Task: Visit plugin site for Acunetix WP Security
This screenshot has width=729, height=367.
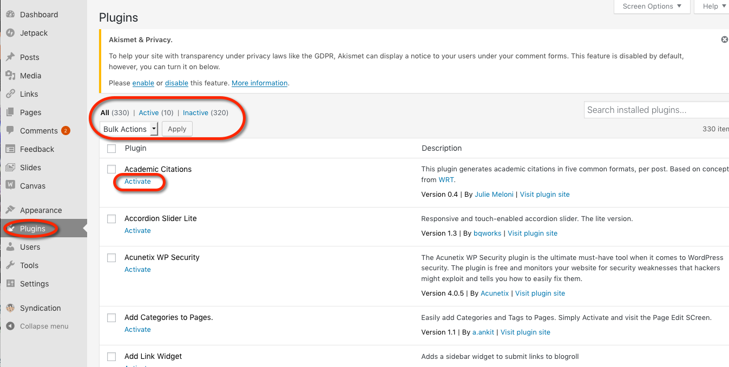Action: [540, 293]
